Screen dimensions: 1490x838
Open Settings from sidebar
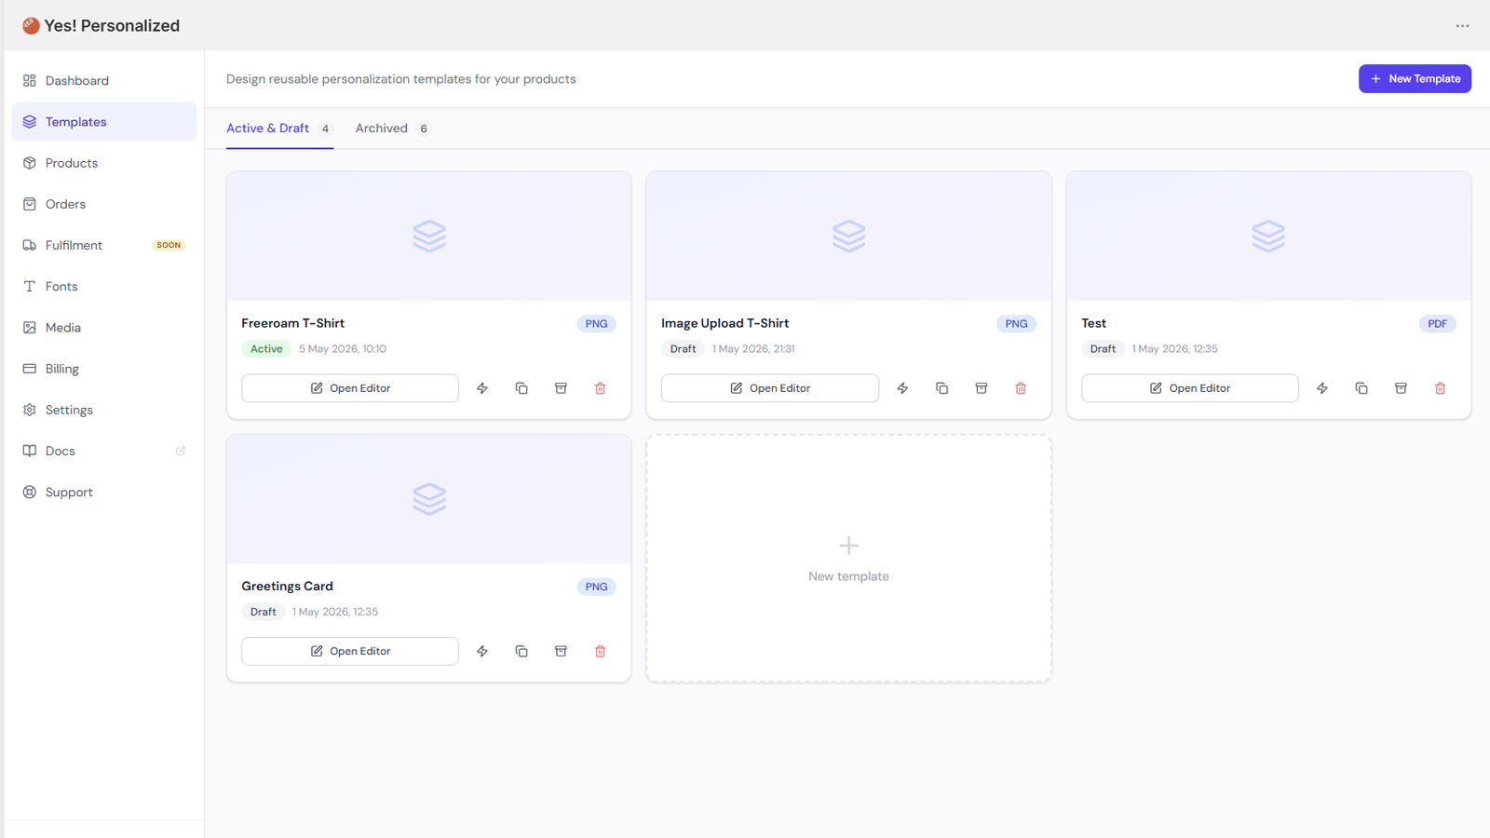pyautogui.click(x=104, y=410)
